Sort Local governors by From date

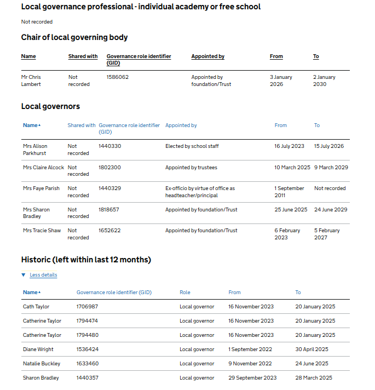(280, 125)
